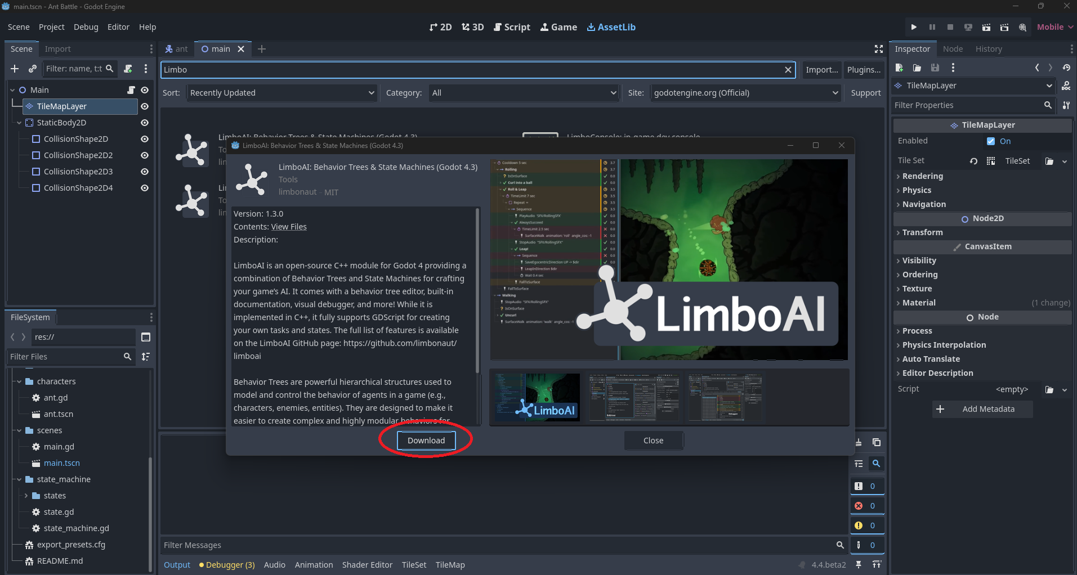Click the Plugins... button
This screenshot has width=1077, height=575.
point(864,70)
